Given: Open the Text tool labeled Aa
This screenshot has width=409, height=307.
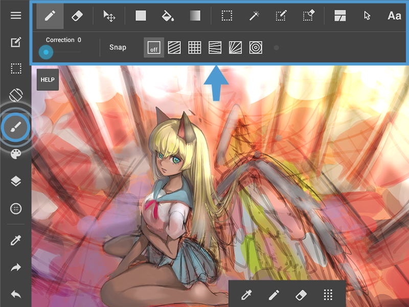Looking at the screenshot, I should (394, 16).
